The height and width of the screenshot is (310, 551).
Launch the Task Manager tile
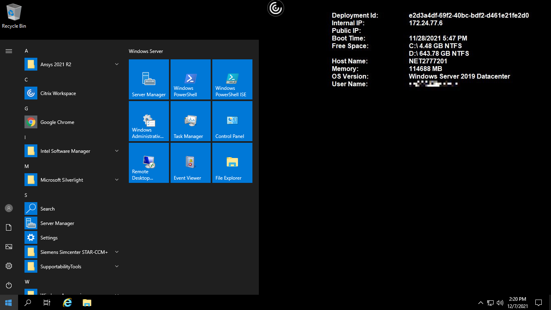(191, 121)
